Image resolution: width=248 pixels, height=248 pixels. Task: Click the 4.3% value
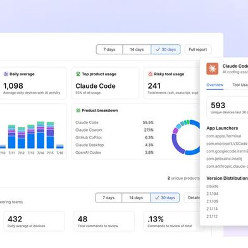(x=149, y=145)
